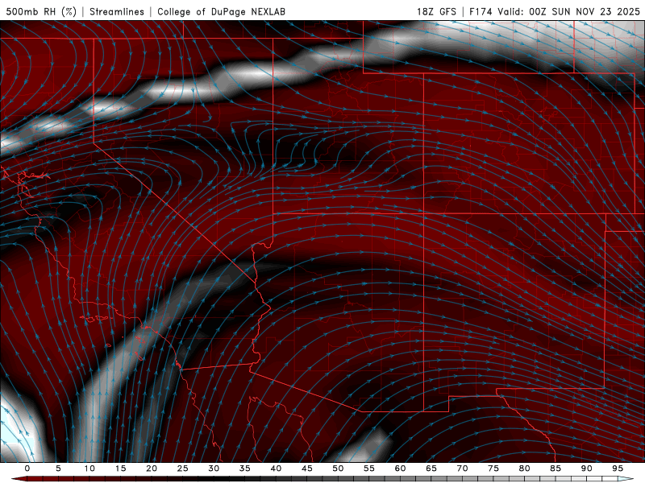
Task: Click the '45' label on the color scale
Action: (x=307, y=469)
